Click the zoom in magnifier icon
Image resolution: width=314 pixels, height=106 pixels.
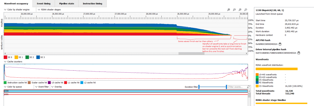[240, 10]
